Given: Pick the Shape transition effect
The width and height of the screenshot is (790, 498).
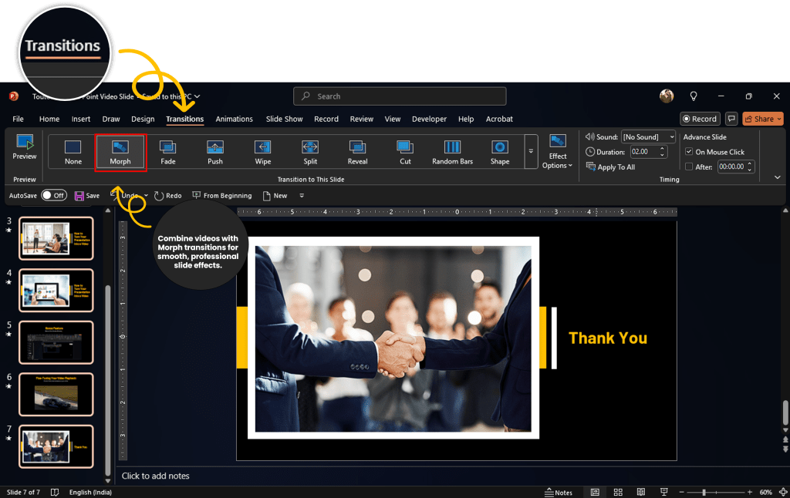Looking at the screenshot, I should click(500, 146).
